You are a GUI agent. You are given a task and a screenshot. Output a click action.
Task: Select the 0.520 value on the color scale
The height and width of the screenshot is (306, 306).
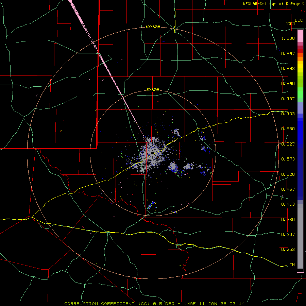pos(288,174)
